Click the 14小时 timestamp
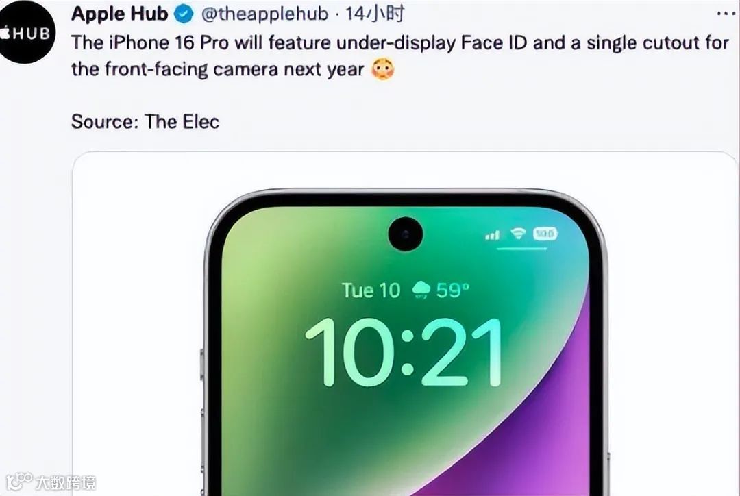 tap(374, 14)
